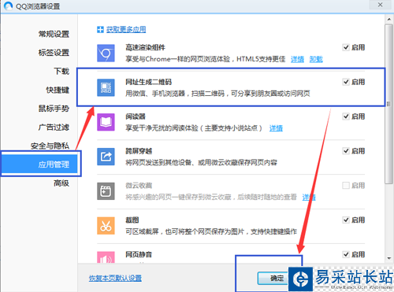The height and width of the screenshot is (292, 394).
Task: Select the 应用管理 sidebar item
Action: pyautogui.click(x=39, y=164)
